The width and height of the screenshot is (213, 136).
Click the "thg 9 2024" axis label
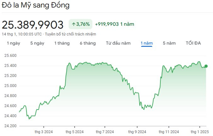pyautogui.click(x=137, y=132)
